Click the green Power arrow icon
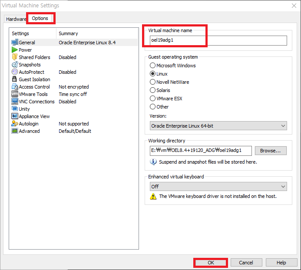Image resolution: width=301 pixels, height=270 pixels. [x=15, y=50]
